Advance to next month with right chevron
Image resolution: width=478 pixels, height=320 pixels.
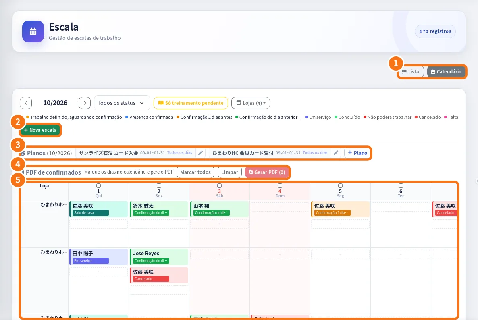[85, 103]
